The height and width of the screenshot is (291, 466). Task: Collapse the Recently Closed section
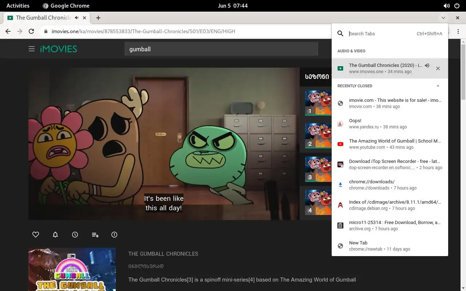pyautogui.click(x=438, y=86)
